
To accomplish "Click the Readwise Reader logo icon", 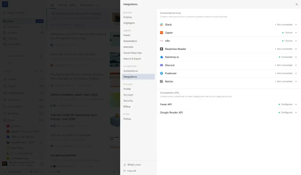I will tap(162, 49).
